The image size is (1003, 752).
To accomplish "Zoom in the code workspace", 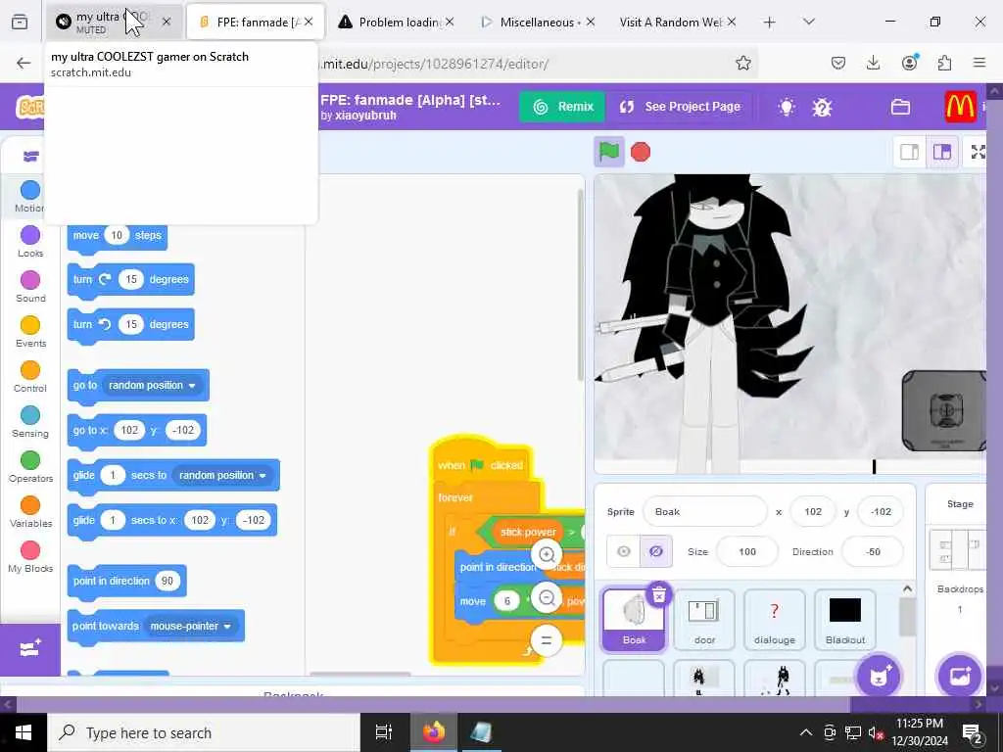I will 547,554.
